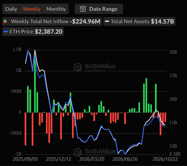Toggle the Weekly Total Net Inflow legend
This screenshot has height=166, width=187.
[x=52, y=22]
